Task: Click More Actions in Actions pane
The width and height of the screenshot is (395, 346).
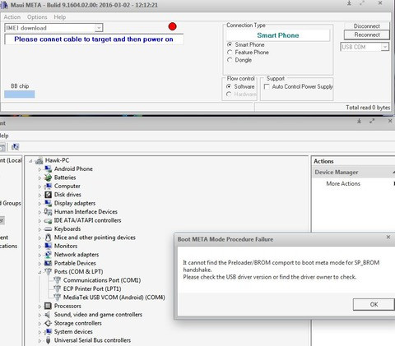Action: coord(343,183)
